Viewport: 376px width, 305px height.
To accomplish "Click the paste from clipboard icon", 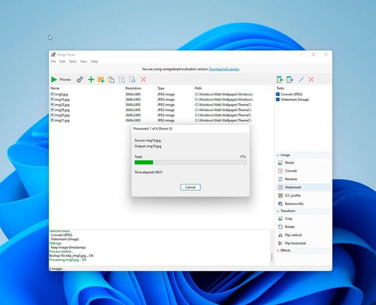I will tap(111, 79).
